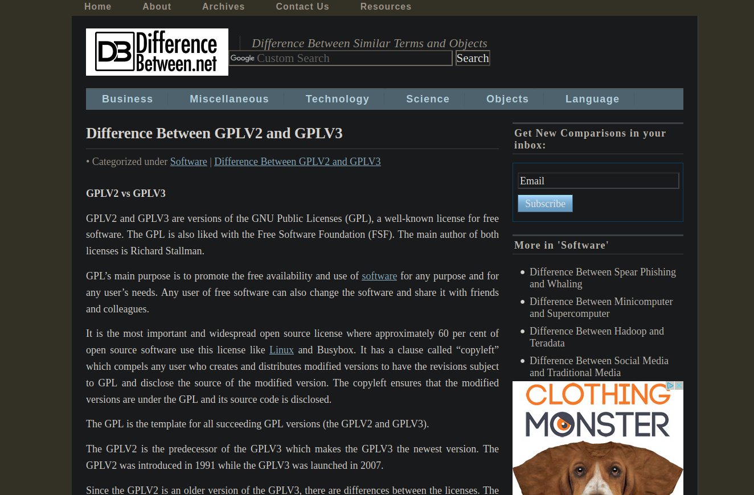Select the Language category

coord(592,98)
